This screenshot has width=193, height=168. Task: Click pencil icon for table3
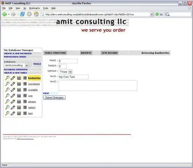(x=13, y=107)
